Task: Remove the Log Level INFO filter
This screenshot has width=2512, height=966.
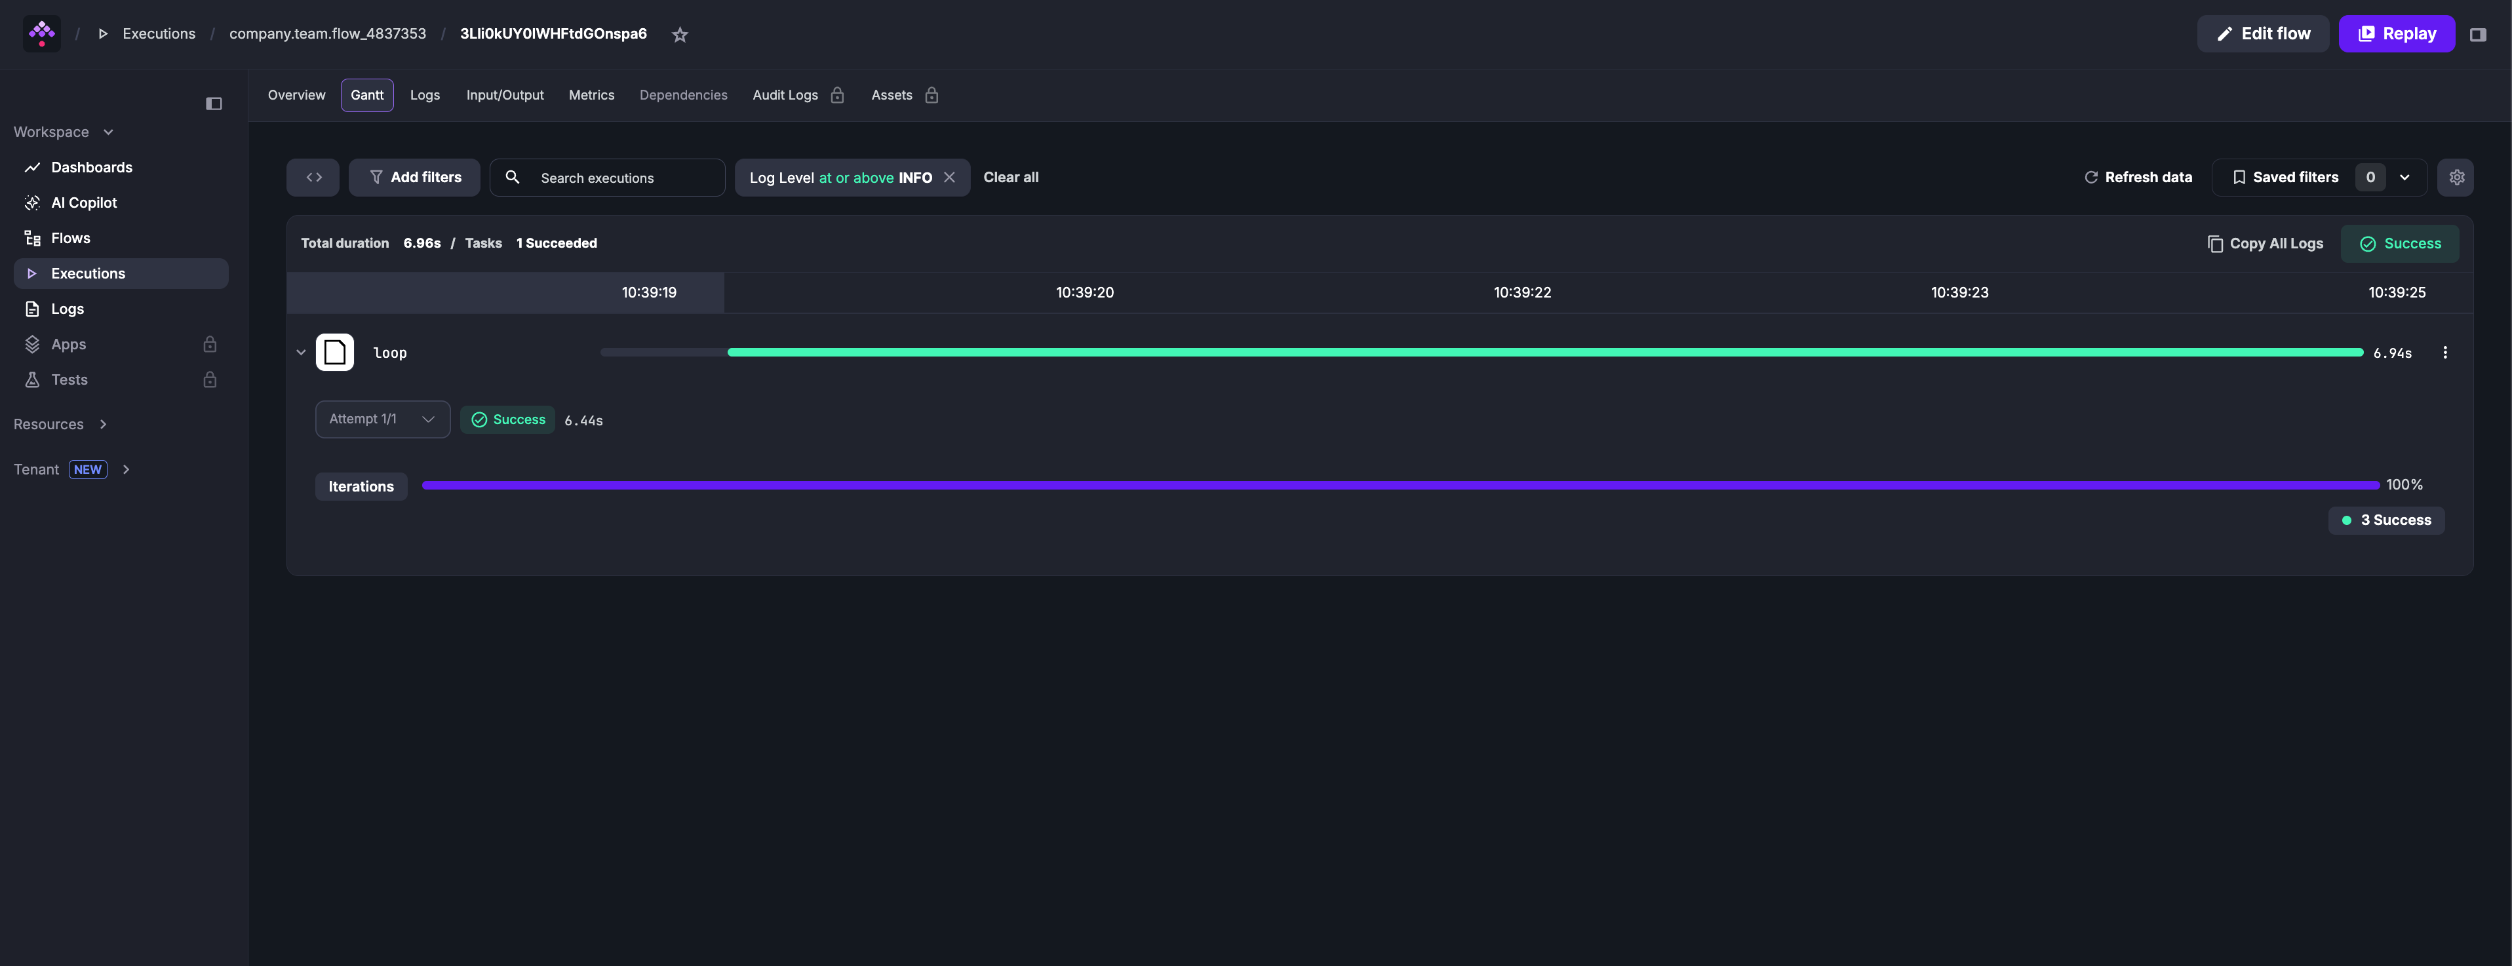Action: pos(949,178)
